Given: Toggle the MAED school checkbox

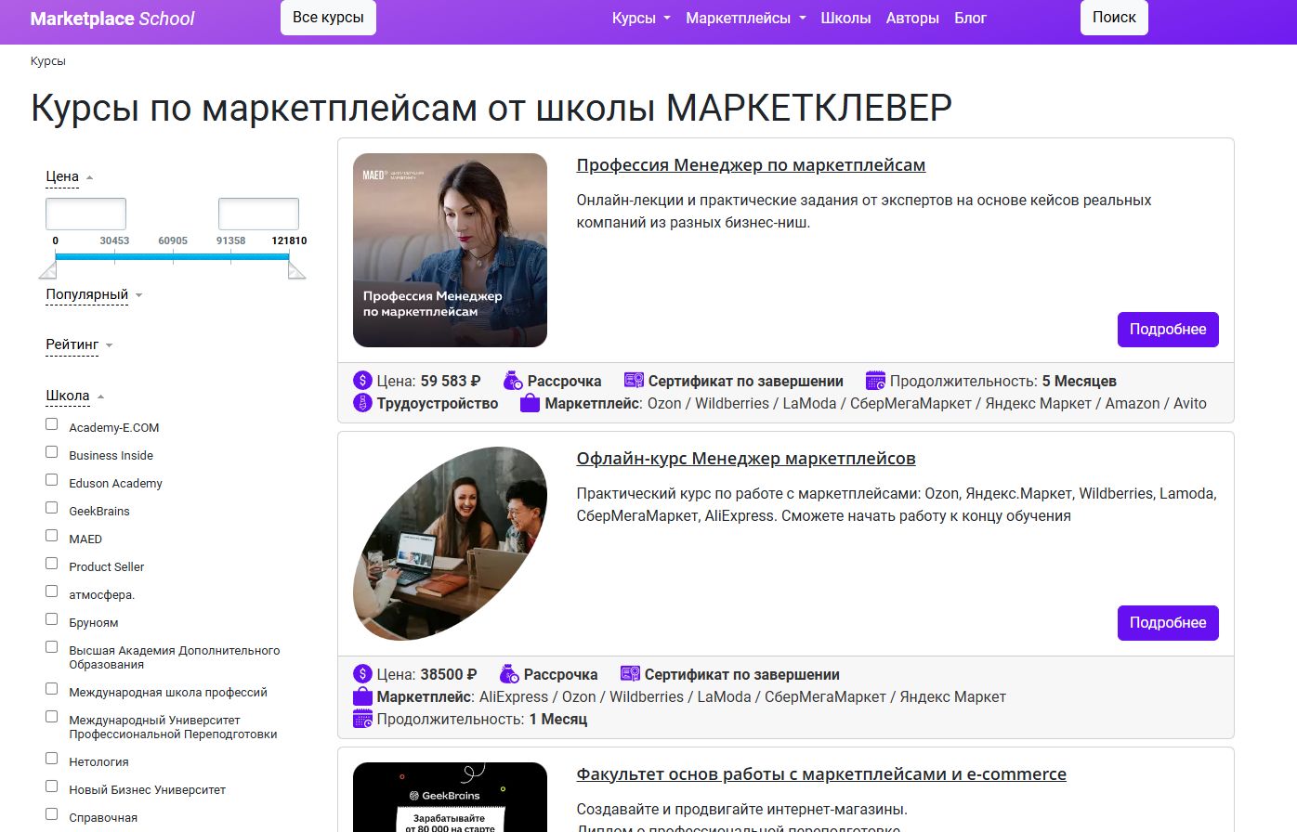Looking at the screenshot, I should [52, 536].
